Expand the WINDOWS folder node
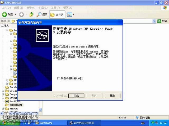Viewport: 169px width, 126px height. coord(3,109)
